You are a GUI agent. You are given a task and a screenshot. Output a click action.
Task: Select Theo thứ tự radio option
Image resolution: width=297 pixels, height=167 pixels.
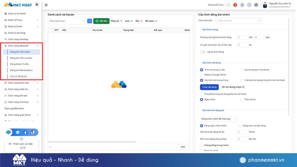click(242, 100)
